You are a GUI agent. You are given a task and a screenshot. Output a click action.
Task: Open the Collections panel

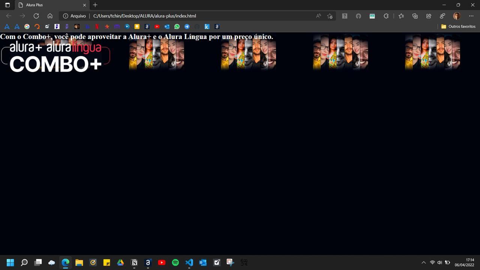pos(415,16)
